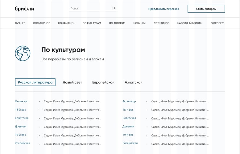Screen dimensions: 240x154
Task: Click the Брифли logo
Action: click(x=24, y=9)
